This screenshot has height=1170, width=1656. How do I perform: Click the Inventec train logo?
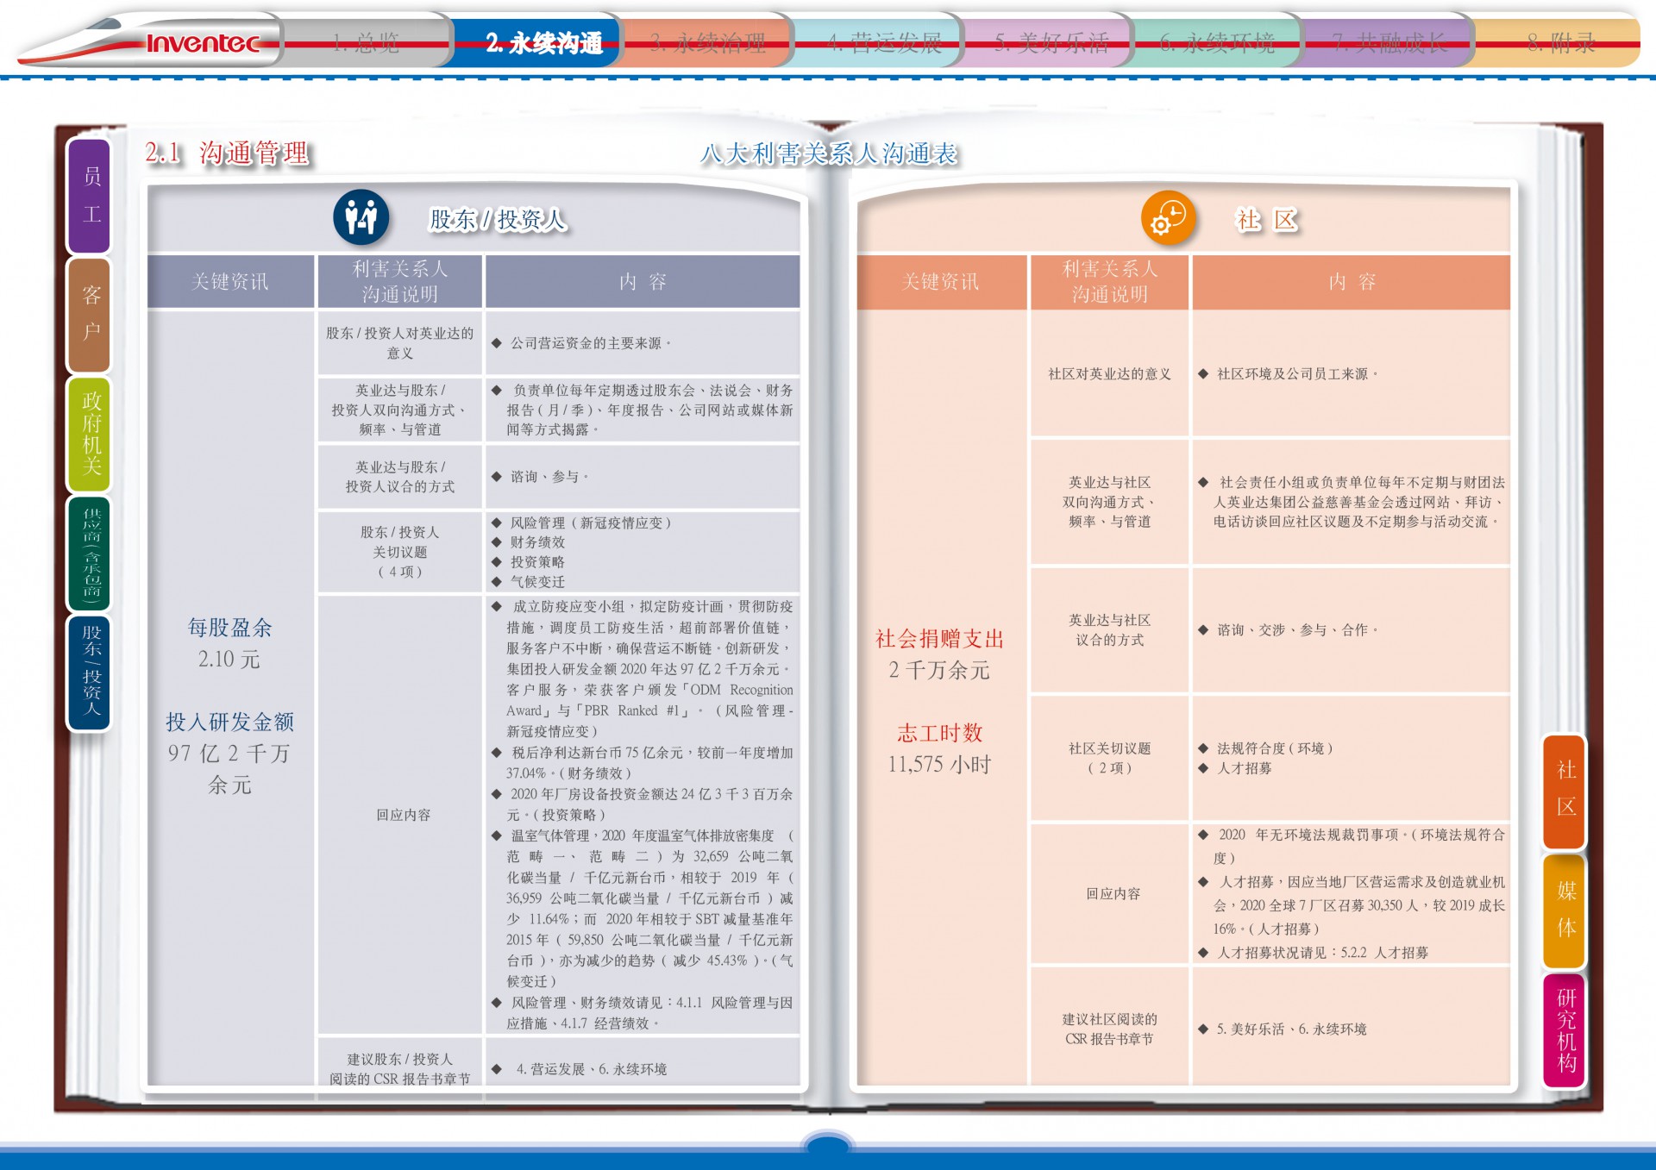point(151,41)
